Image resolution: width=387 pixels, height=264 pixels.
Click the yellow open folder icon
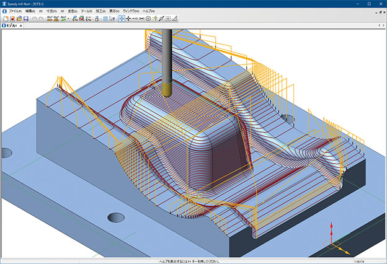click(19, 19)
